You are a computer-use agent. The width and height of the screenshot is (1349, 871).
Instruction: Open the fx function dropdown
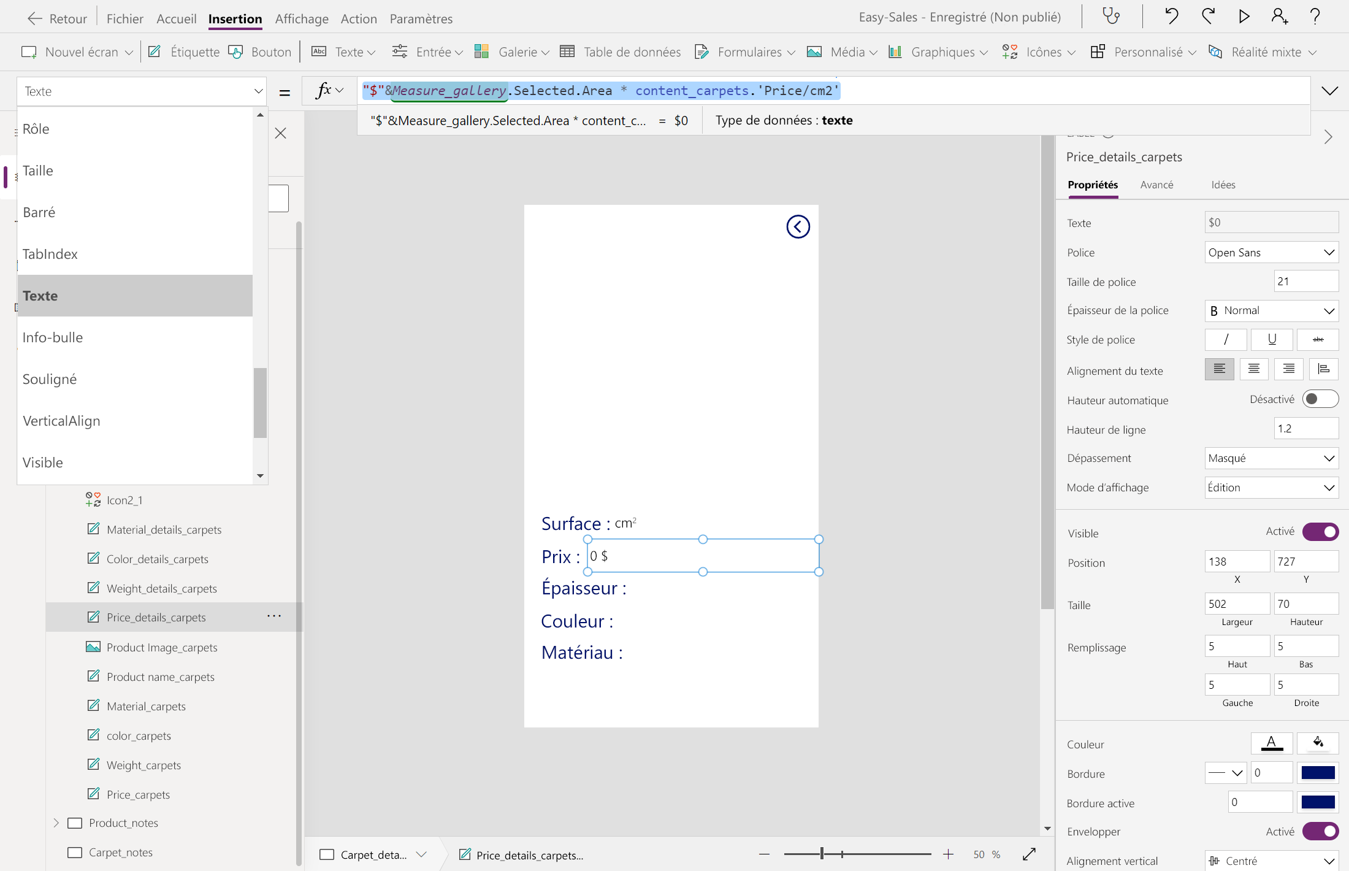[x=329, y=91]
